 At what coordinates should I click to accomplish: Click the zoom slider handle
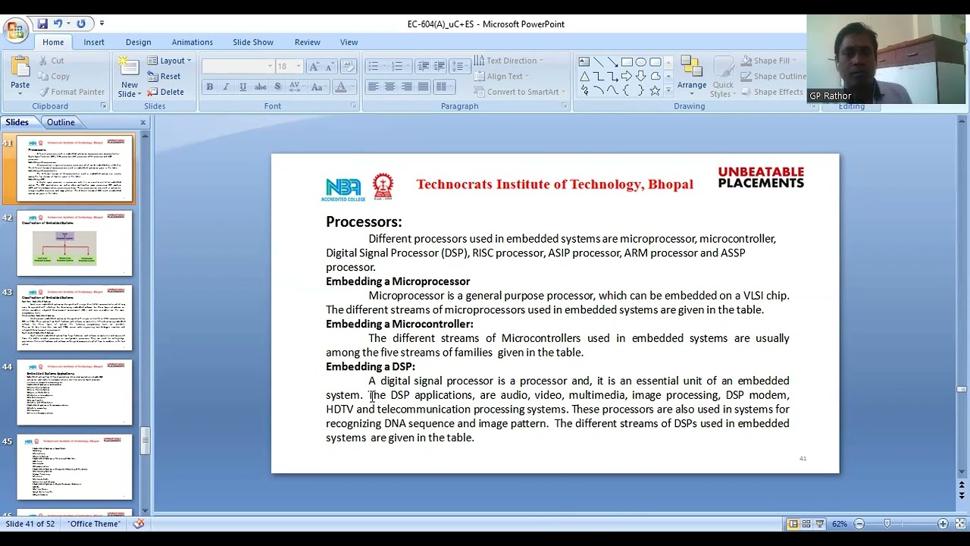887,524
